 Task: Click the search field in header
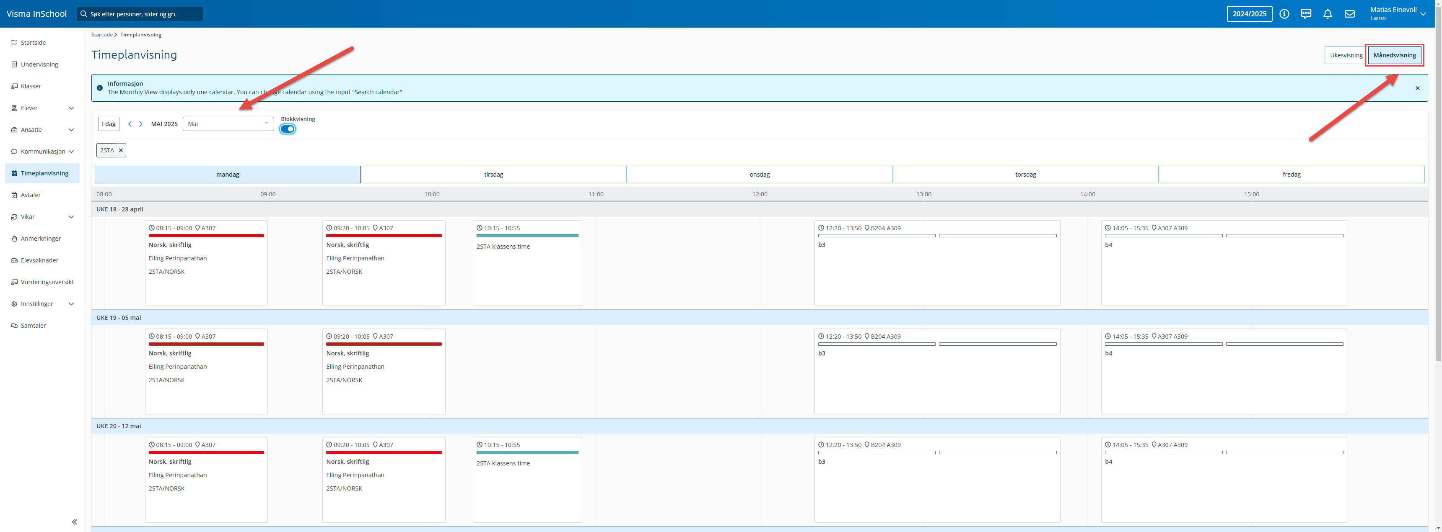pyautogui.click(x=140, y=14)
